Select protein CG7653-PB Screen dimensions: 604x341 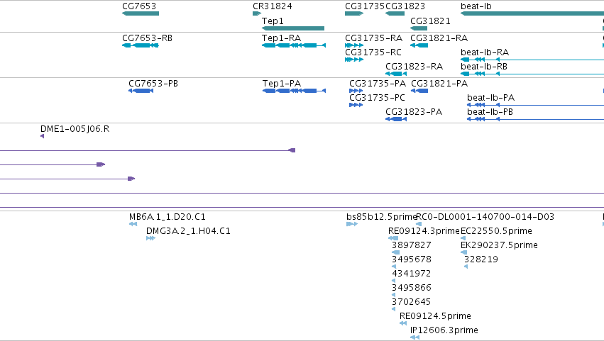coord(141,91)
